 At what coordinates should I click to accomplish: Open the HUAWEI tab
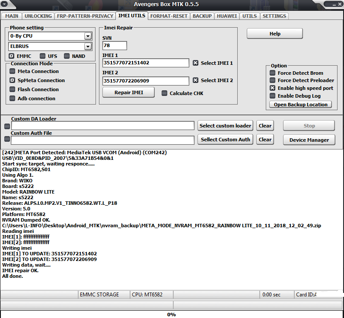(x=227, y=16)
